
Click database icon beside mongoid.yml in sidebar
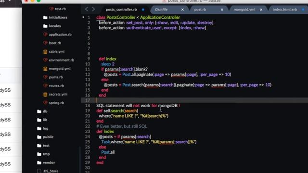[x=45, y=69]
